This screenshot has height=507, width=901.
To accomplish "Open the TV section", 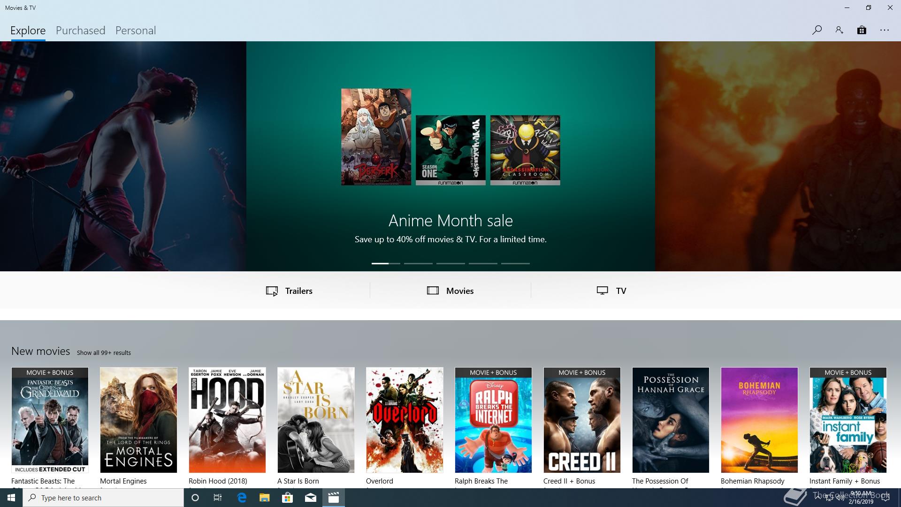I will point(611,291).
